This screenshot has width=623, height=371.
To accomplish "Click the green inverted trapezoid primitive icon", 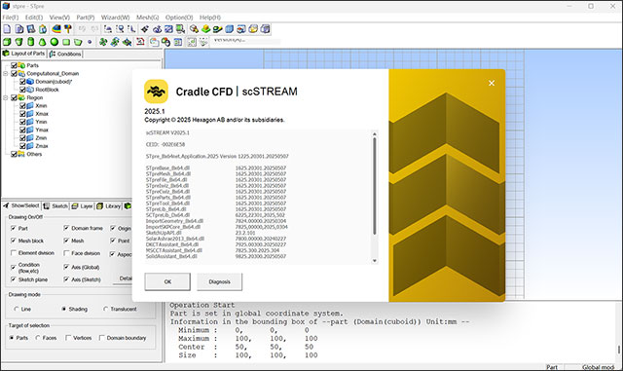I will pos(18,42).
